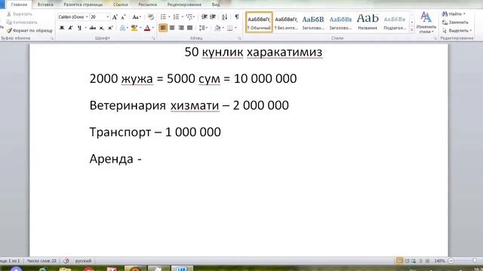
Task: Expand underline style dropdown arrow
Action: point(85,28)
